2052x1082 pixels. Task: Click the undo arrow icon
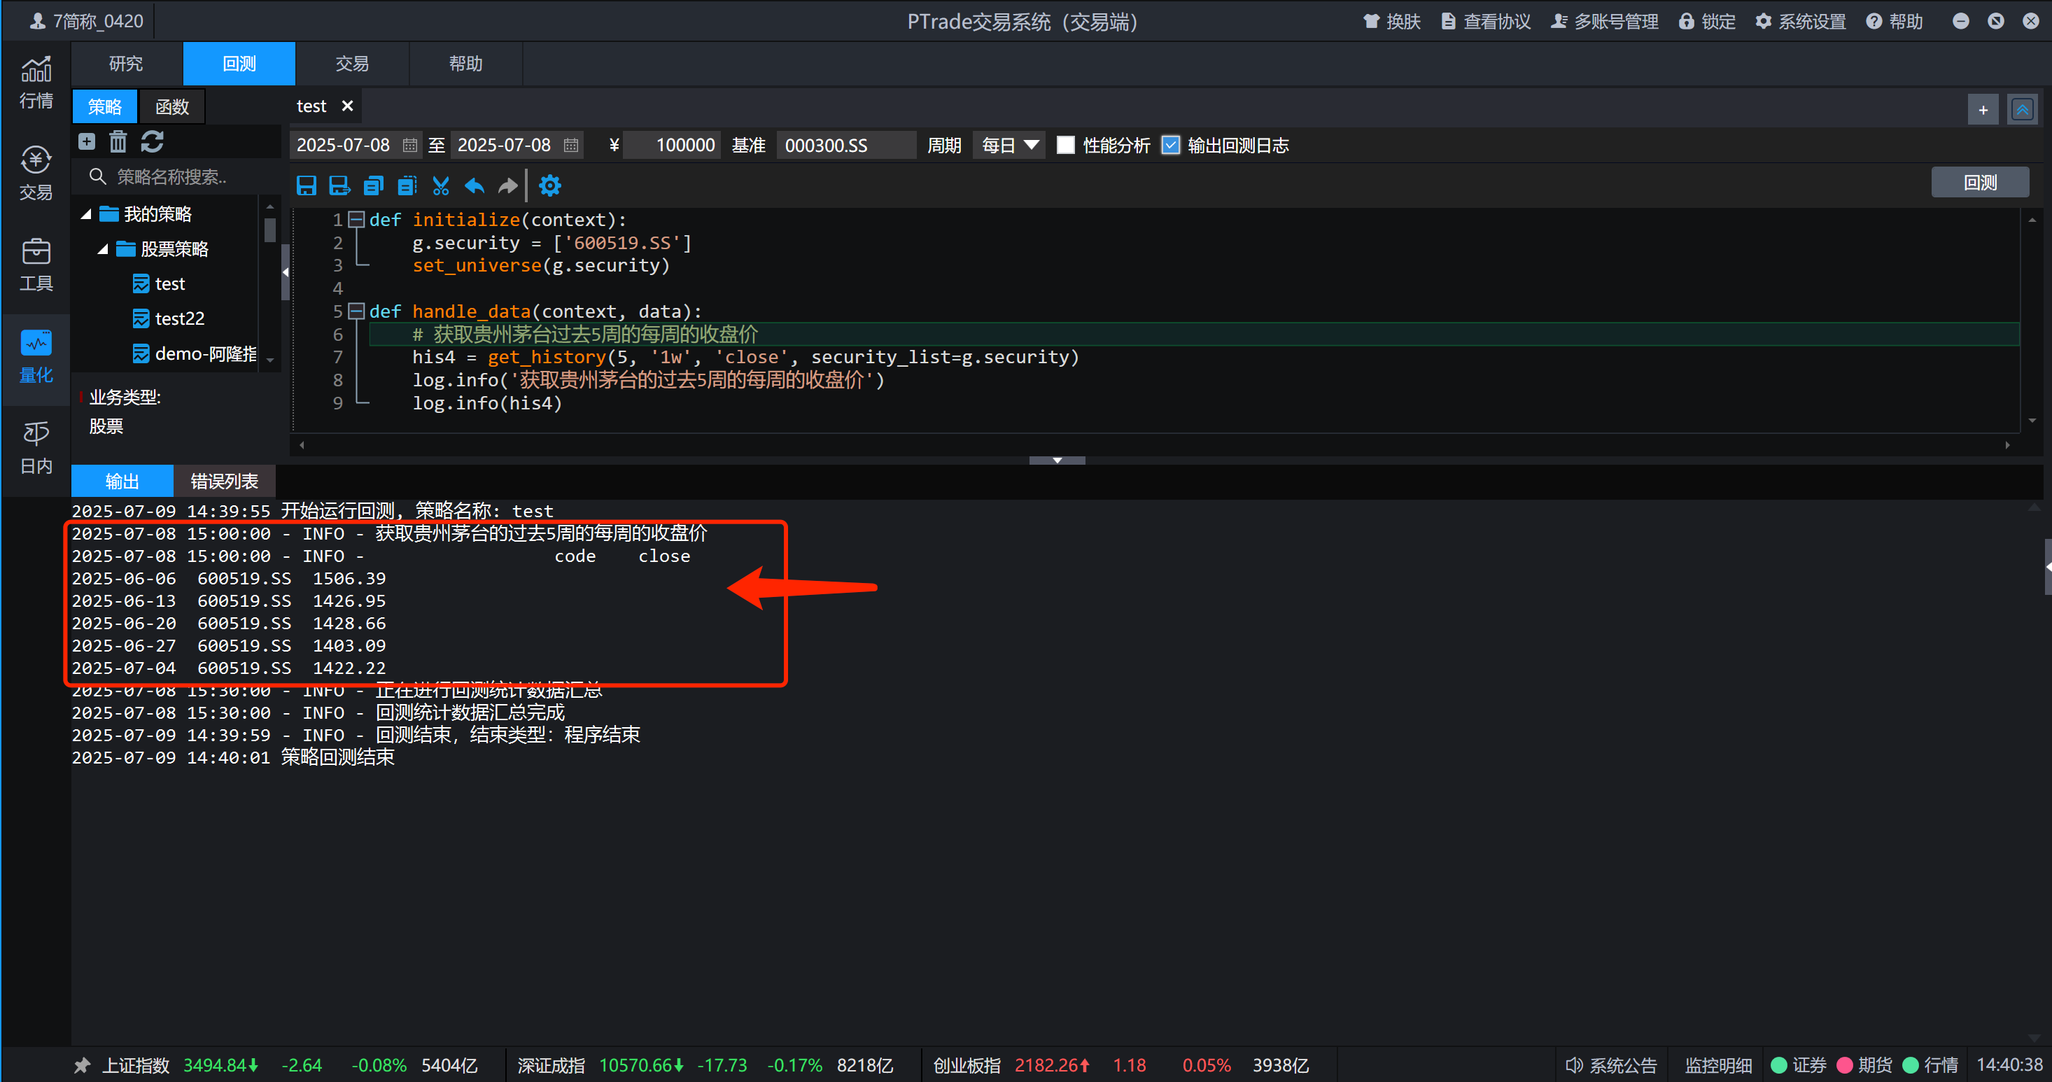point(474,185)
